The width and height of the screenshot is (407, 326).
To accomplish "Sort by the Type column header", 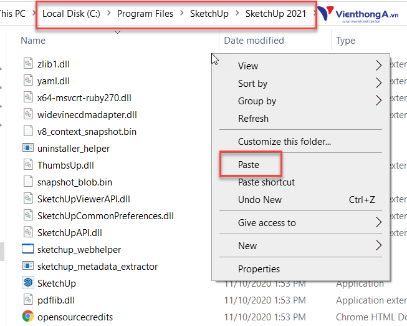I will click(x=345, y=41).
